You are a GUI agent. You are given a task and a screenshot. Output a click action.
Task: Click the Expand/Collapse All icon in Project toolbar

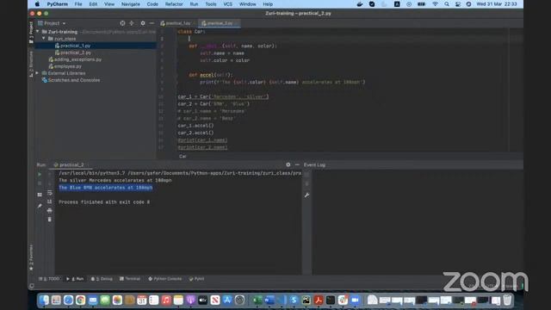click(x=132, y=23)
